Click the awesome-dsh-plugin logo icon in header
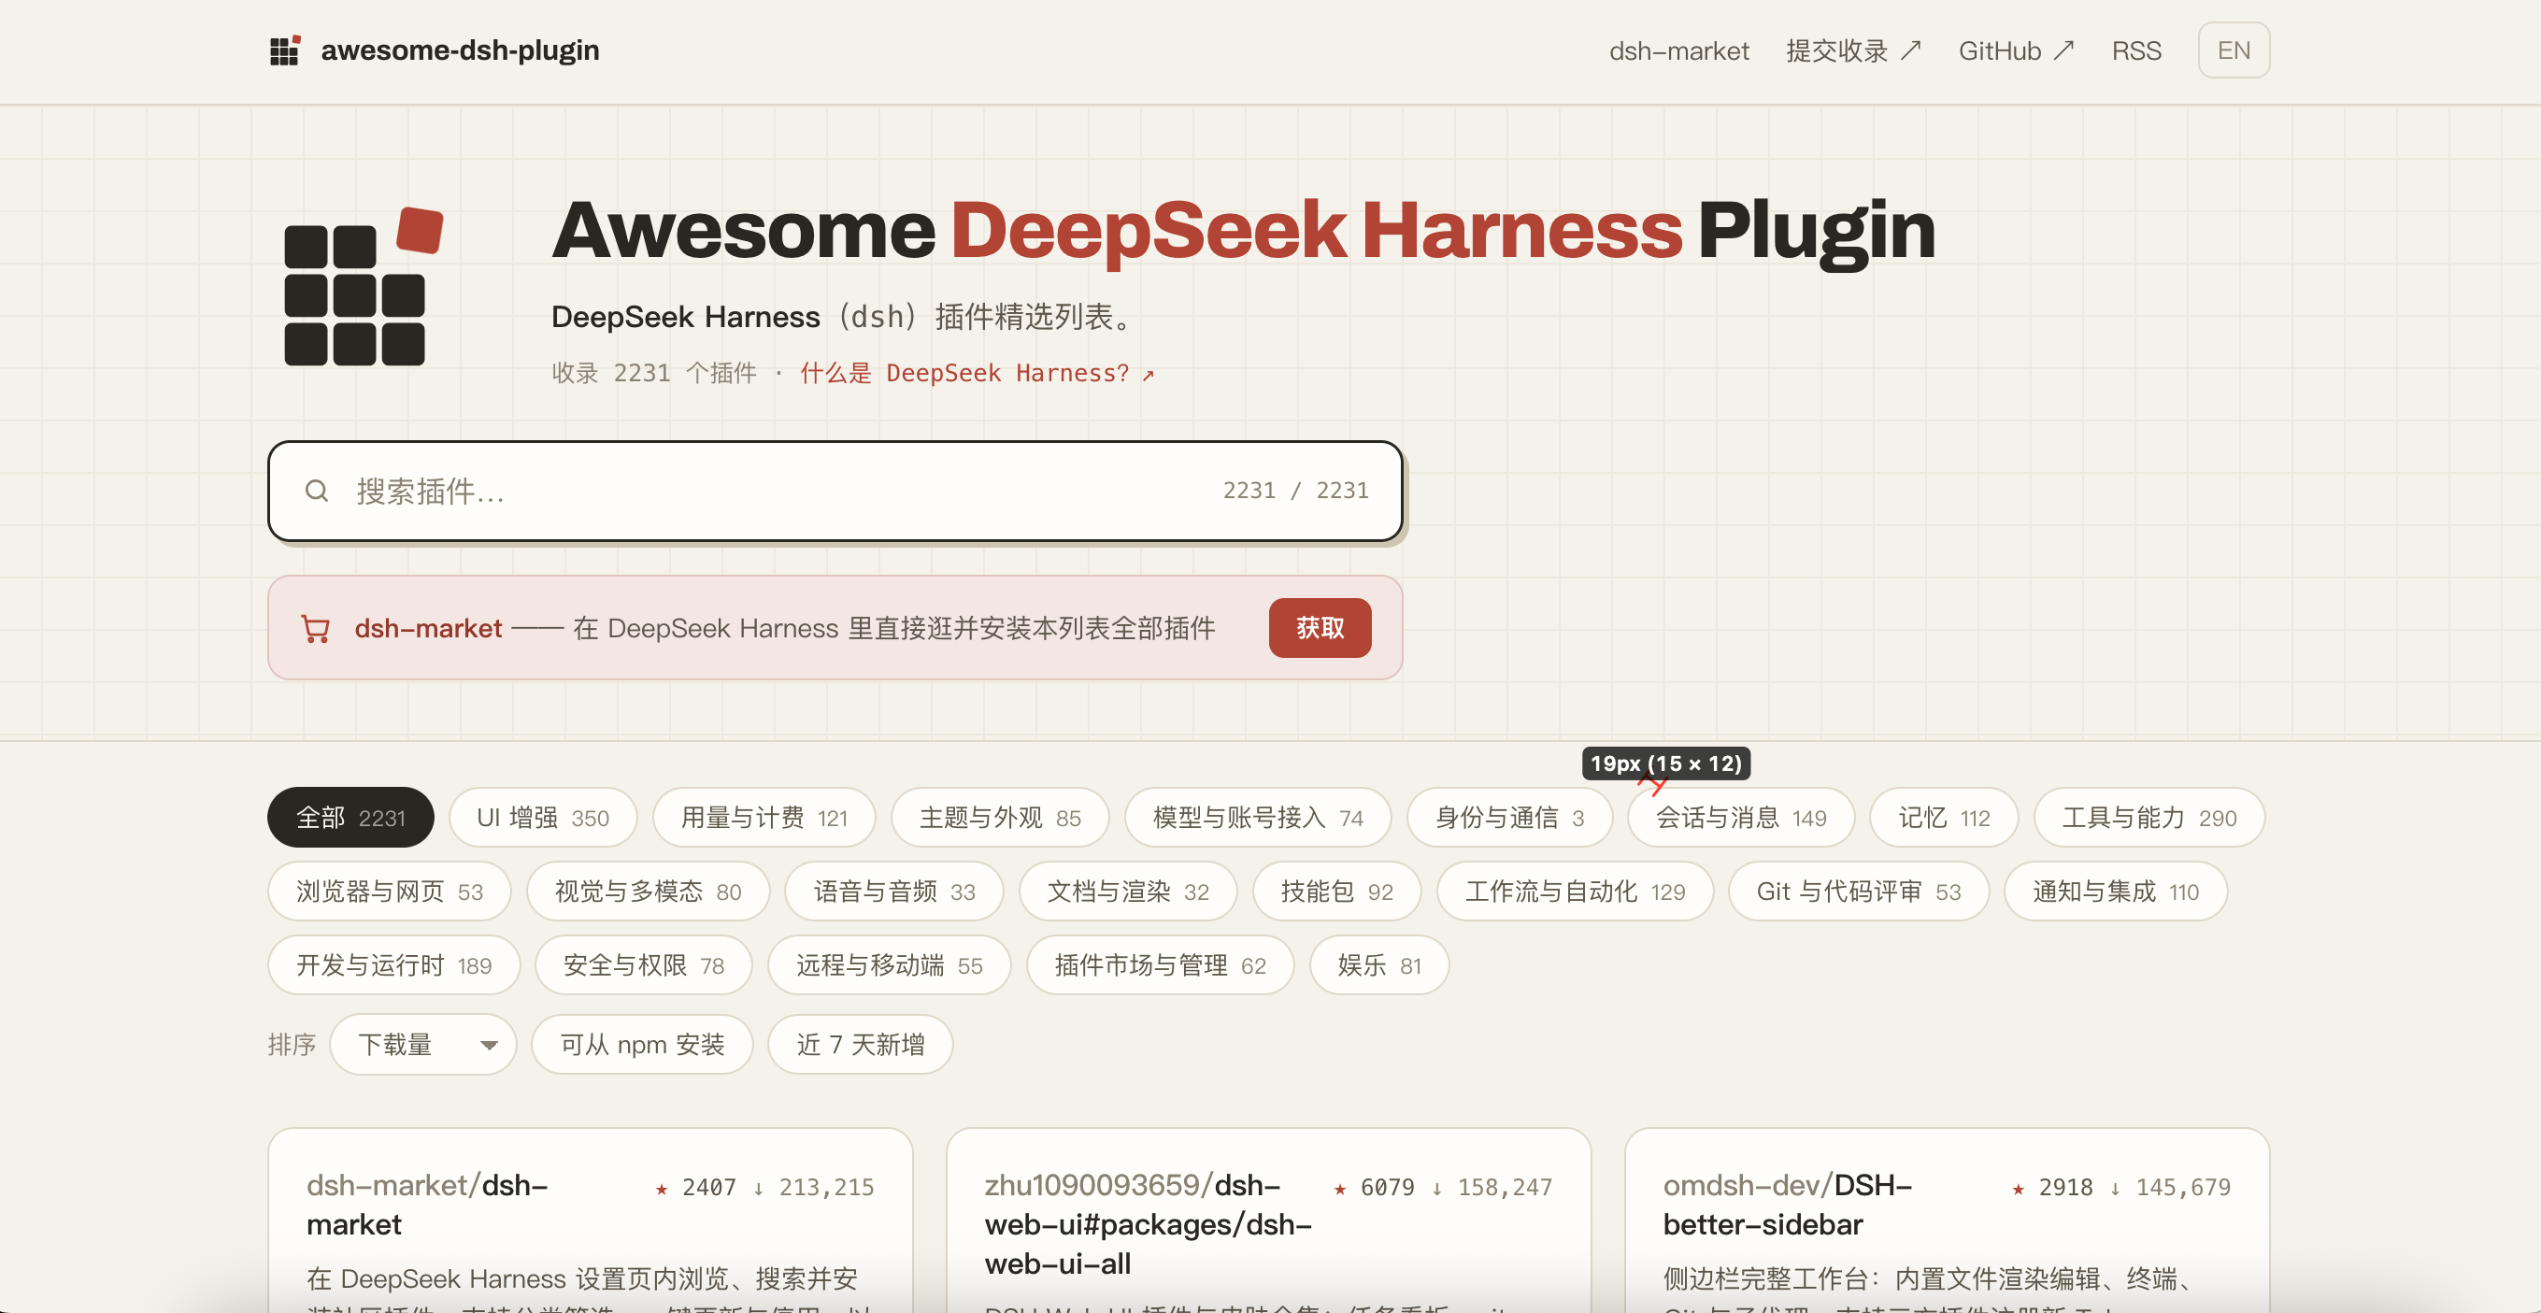Screen dimensions: 2541x1313 pyautogui.click(x=285, y=50)
